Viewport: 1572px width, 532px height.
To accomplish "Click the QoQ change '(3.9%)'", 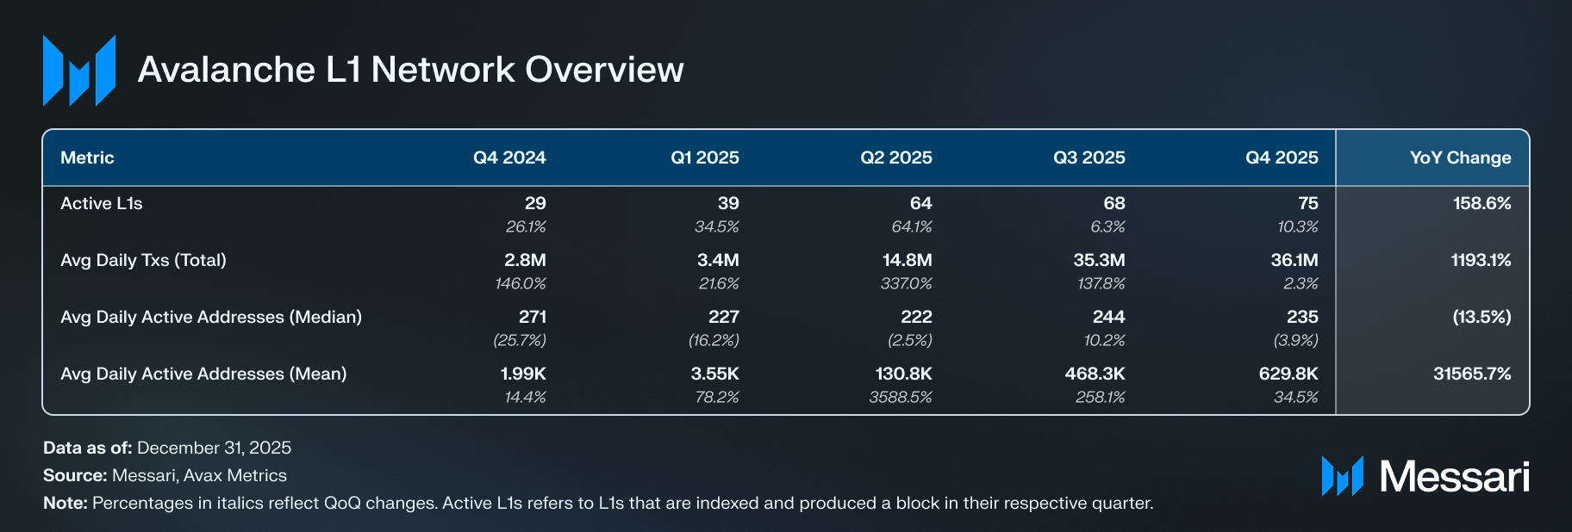I will point(1296,340).
